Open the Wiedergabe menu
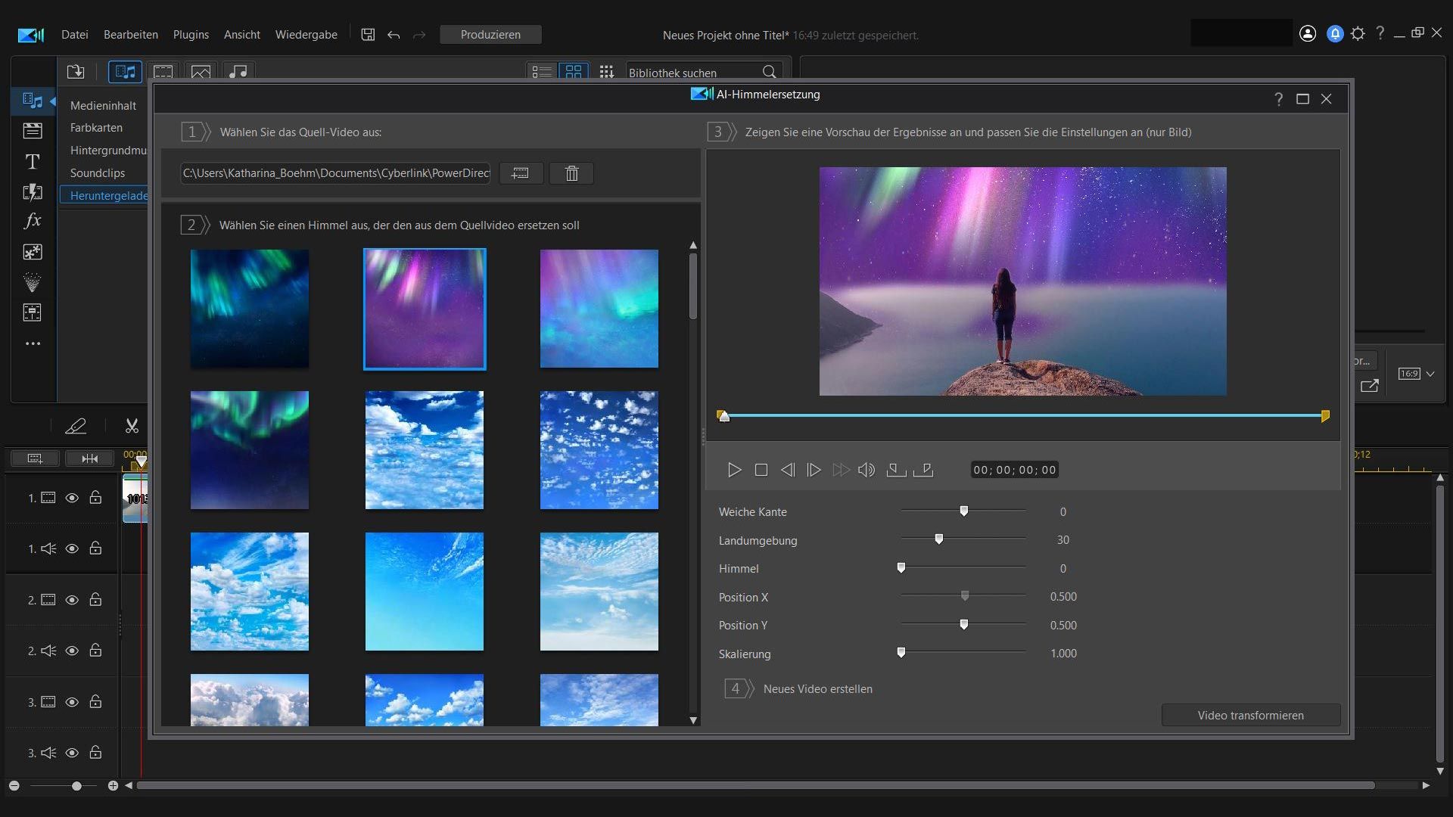The height and width of the screenshot is (817, 1453). point(306,35)
